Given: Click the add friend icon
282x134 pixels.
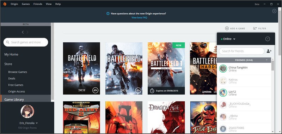Looking at the screenshot, I should click(269, 51).
